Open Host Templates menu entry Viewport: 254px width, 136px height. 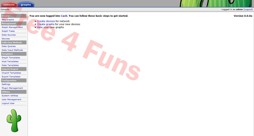pos(10,61)
